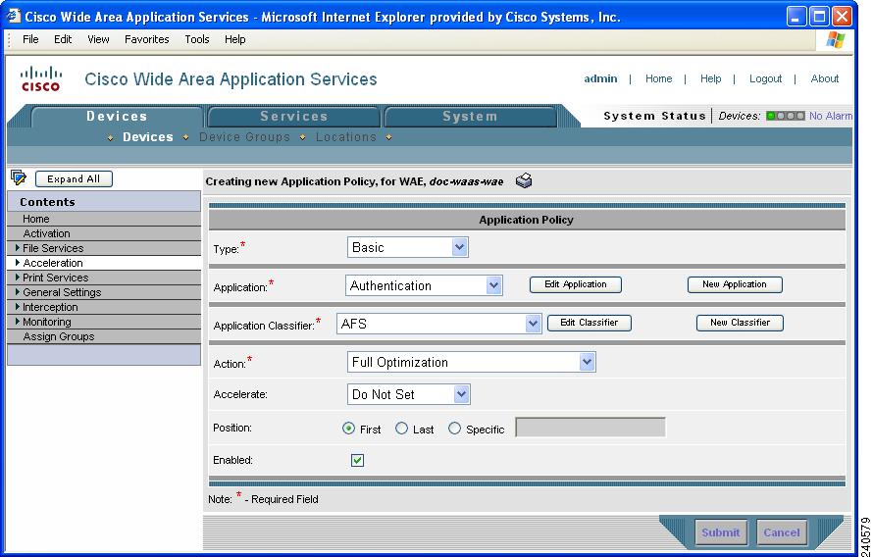The width and height of the screenshot is (873, 557).
Task: Switch to the Services tab
Action: (x=294, y=117)
